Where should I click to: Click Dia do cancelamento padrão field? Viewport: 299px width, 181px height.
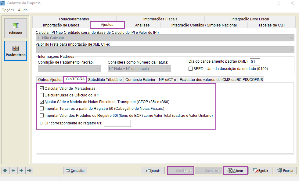pos(255,62)
